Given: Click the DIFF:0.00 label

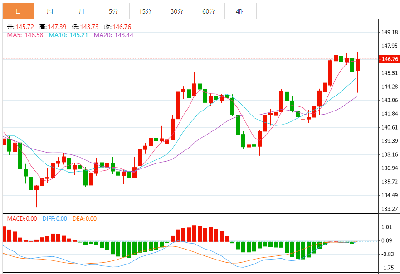Looking at the screenshot, I should pos(54,218).
